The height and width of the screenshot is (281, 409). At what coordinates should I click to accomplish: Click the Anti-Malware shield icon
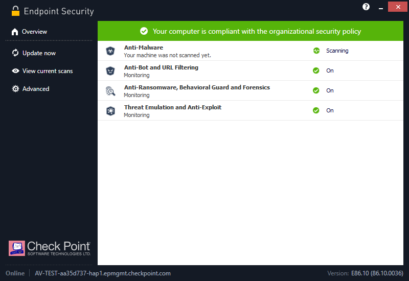[110, 51]
